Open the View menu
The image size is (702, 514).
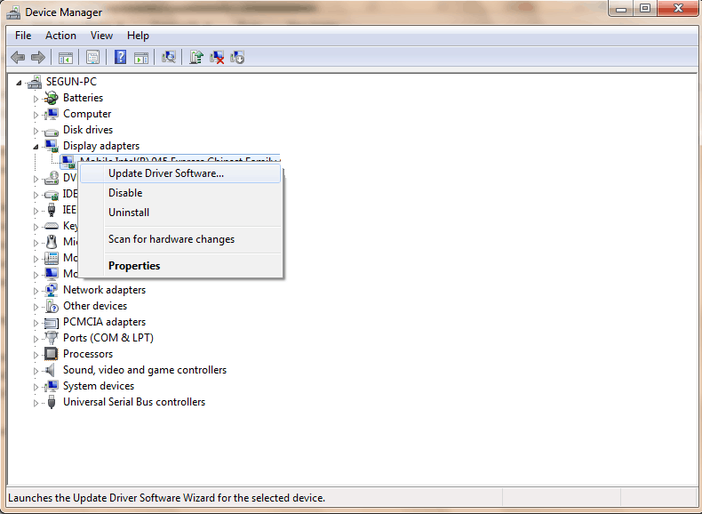point(101,36)
